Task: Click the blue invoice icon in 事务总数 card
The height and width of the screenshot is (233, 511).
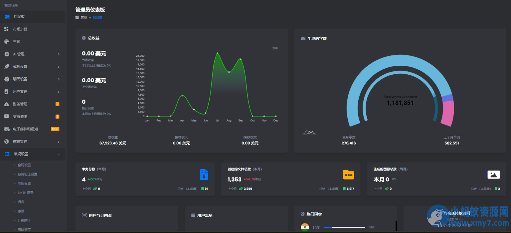Action: tap(204, 175)
